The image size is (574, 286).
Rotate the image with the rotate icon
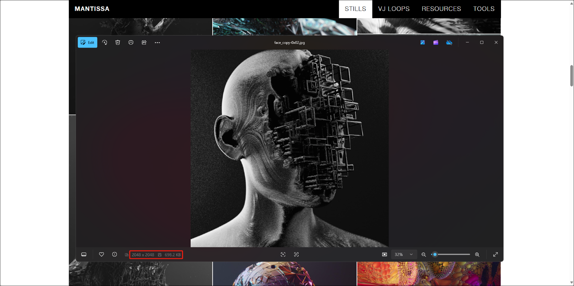(x=105, y=42)
